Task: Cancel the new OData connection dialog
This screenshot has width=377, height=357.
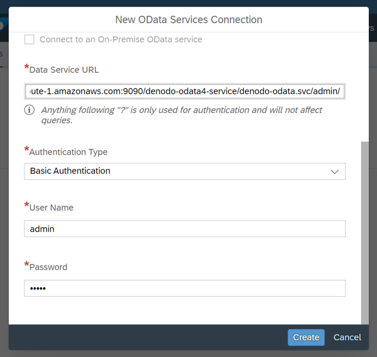Action: tap(347, 337)
